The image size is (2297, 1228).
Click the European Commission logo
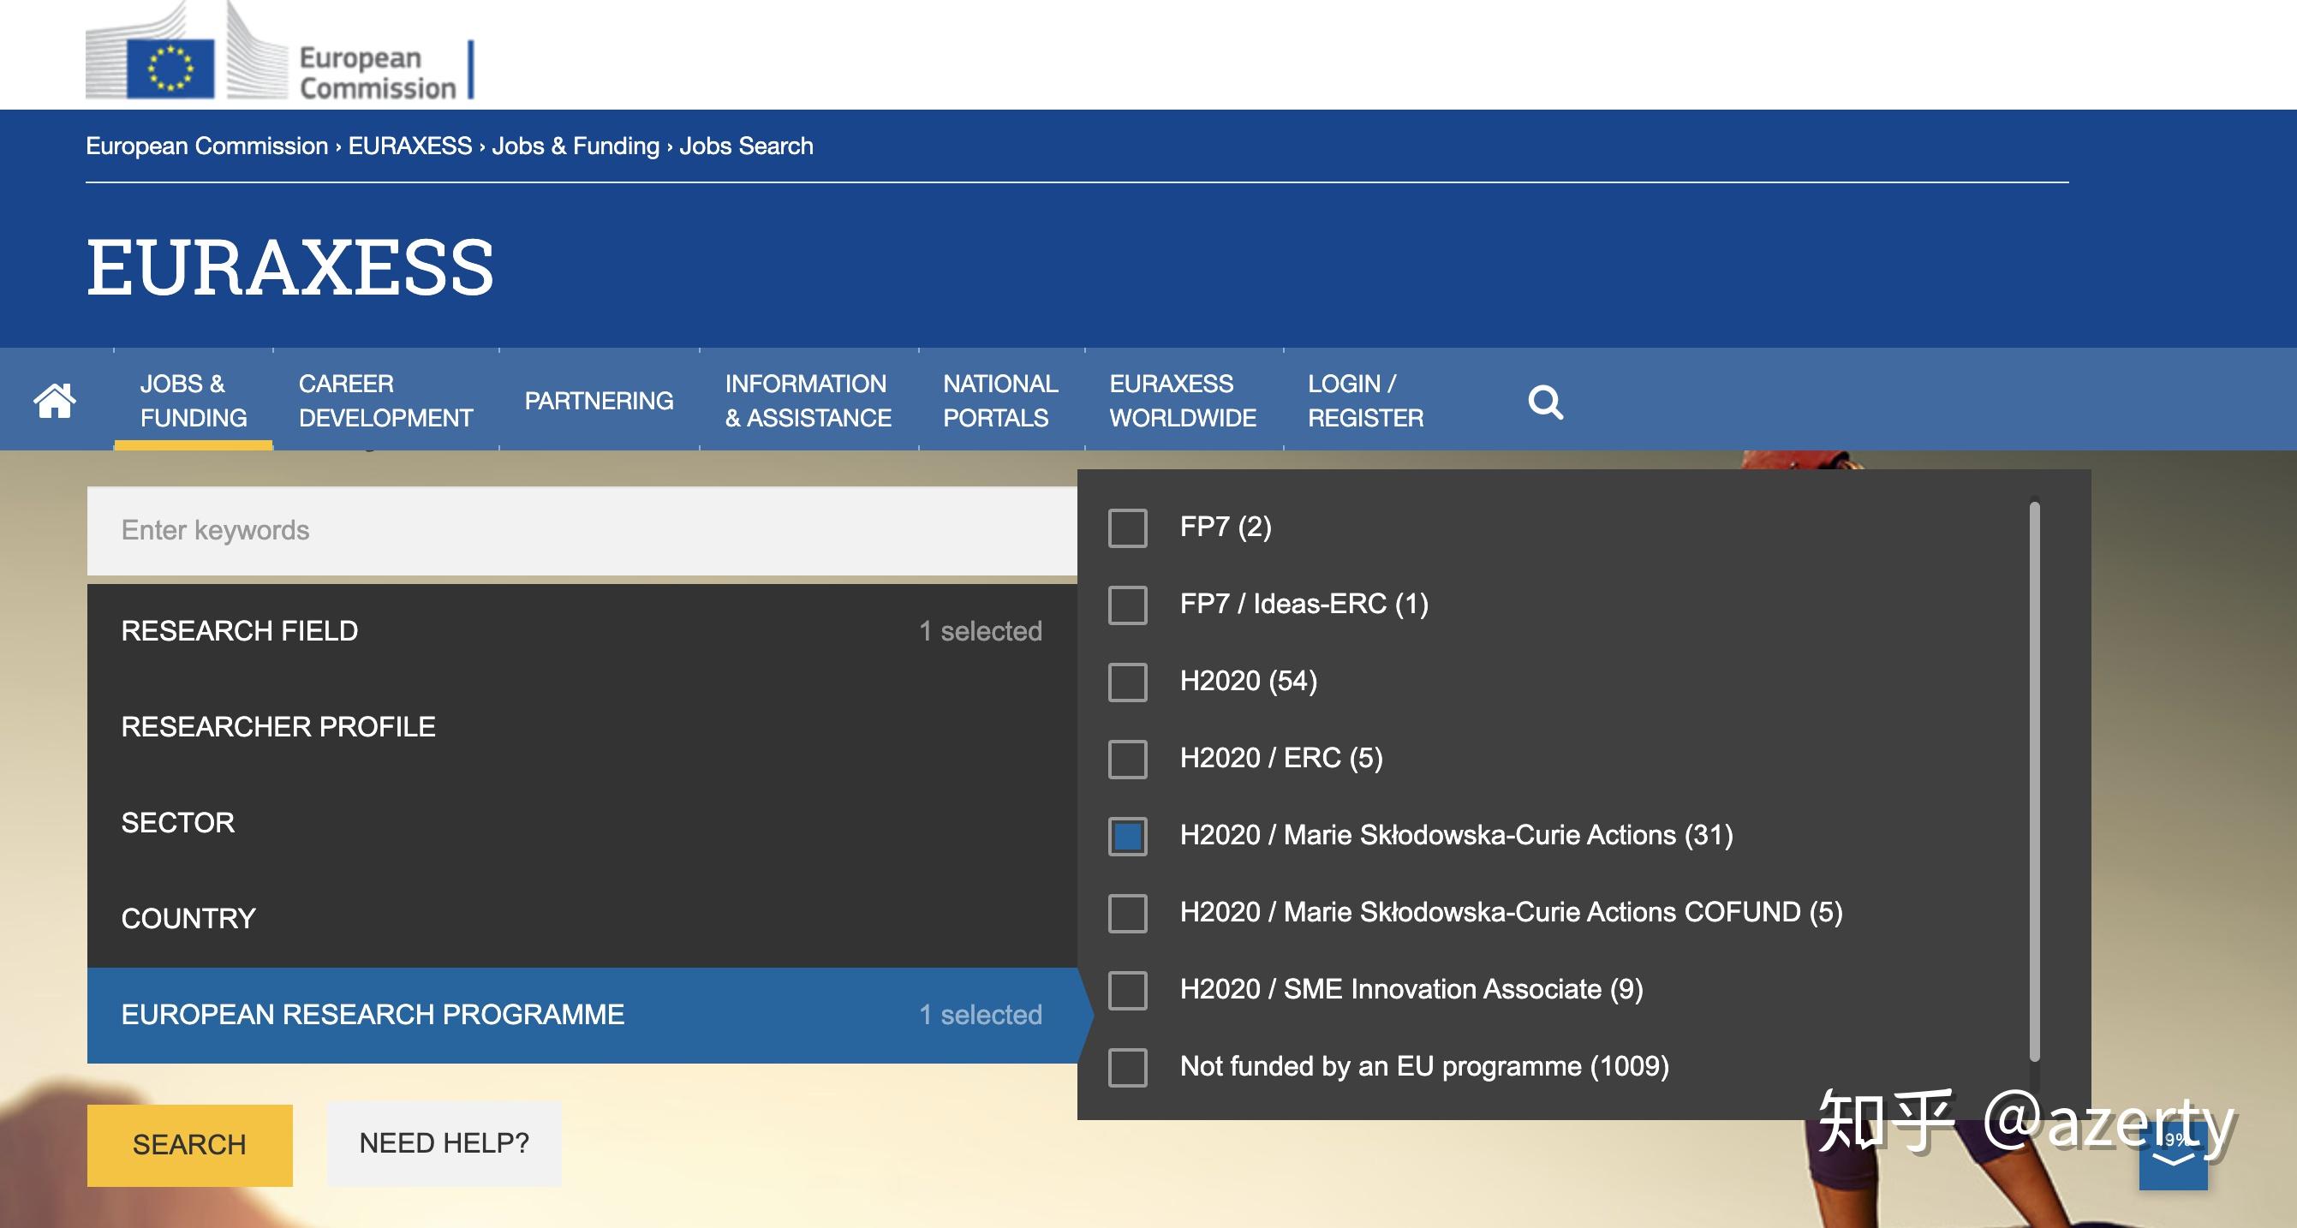(x=280, y=51)
